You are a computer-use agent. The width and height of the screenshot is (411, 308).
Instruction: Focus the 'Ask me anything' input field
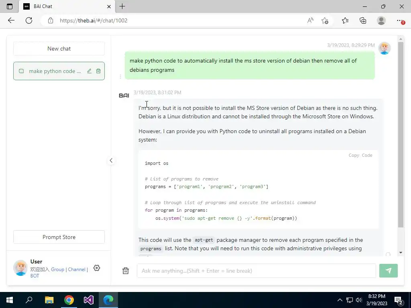[256, 271]
